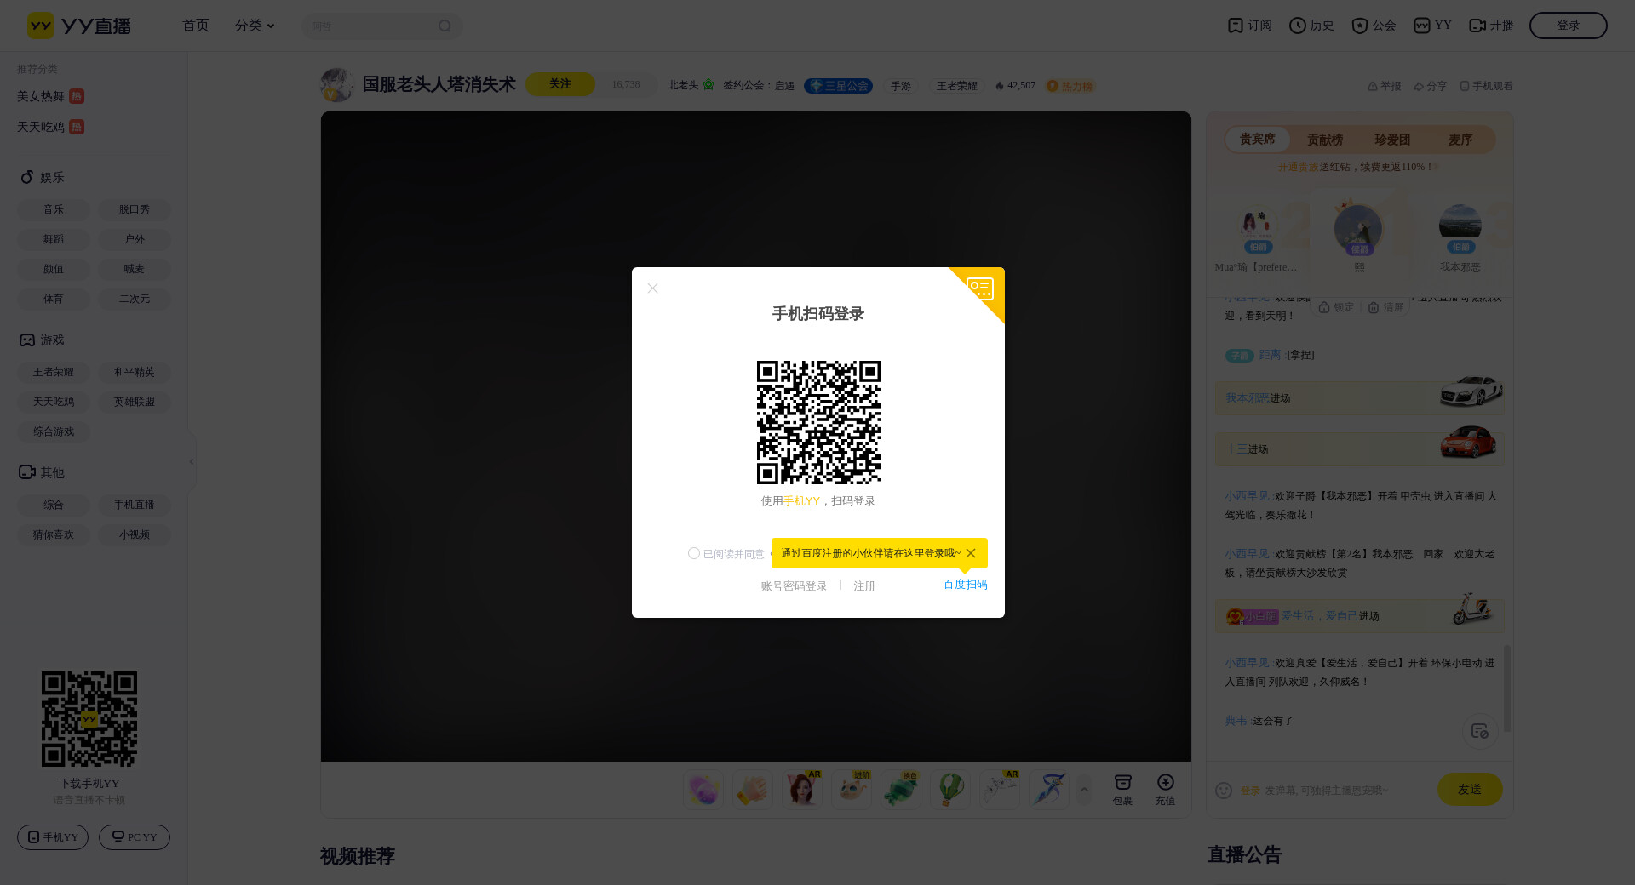Expand the 分类 dropdown in top navigation
Image resolution: width=1635 pixels, height=885 pixels.
[255, 26]
